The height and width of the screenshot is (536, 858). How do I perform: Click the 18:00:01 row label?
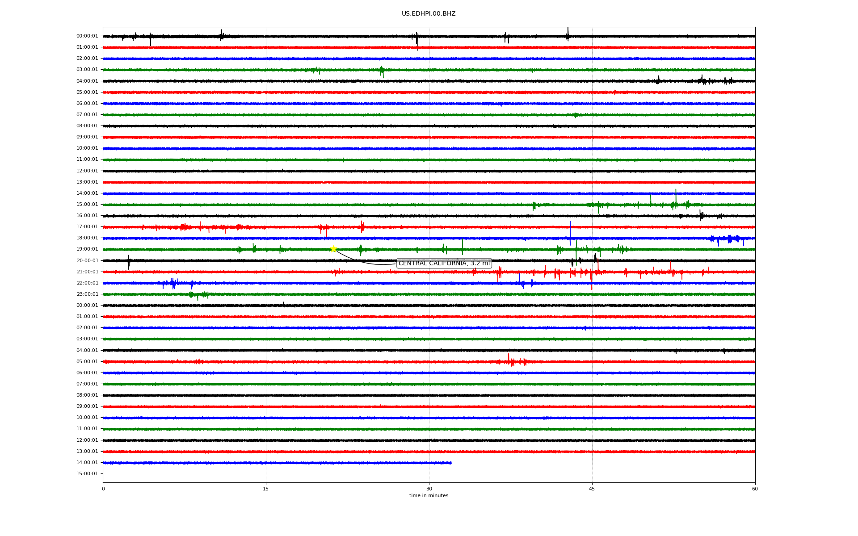point(87,238)
